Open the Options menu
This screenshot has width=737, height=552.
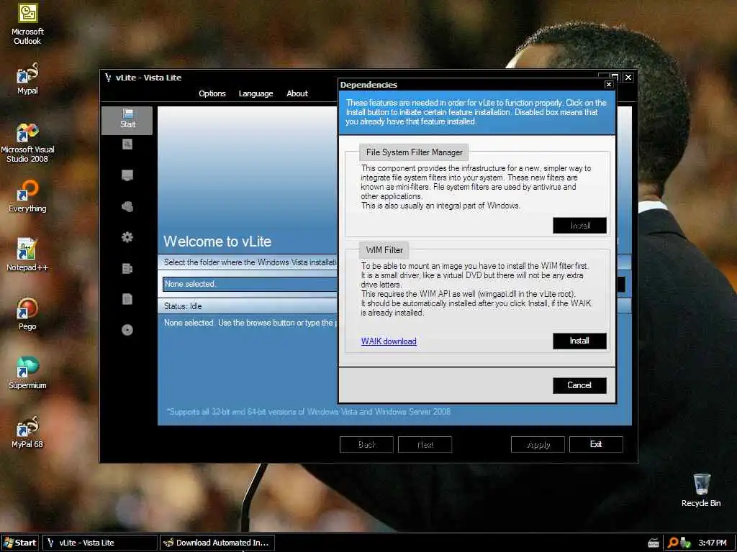point(212,93)
